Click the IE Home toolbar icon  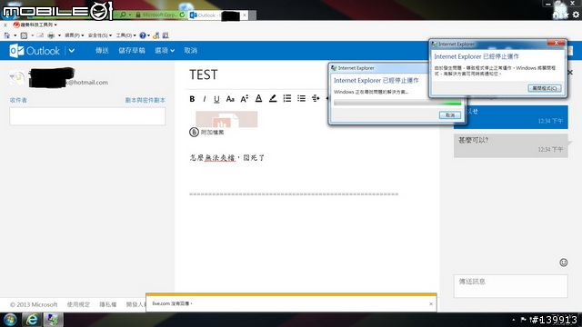[x=7, y=35]
